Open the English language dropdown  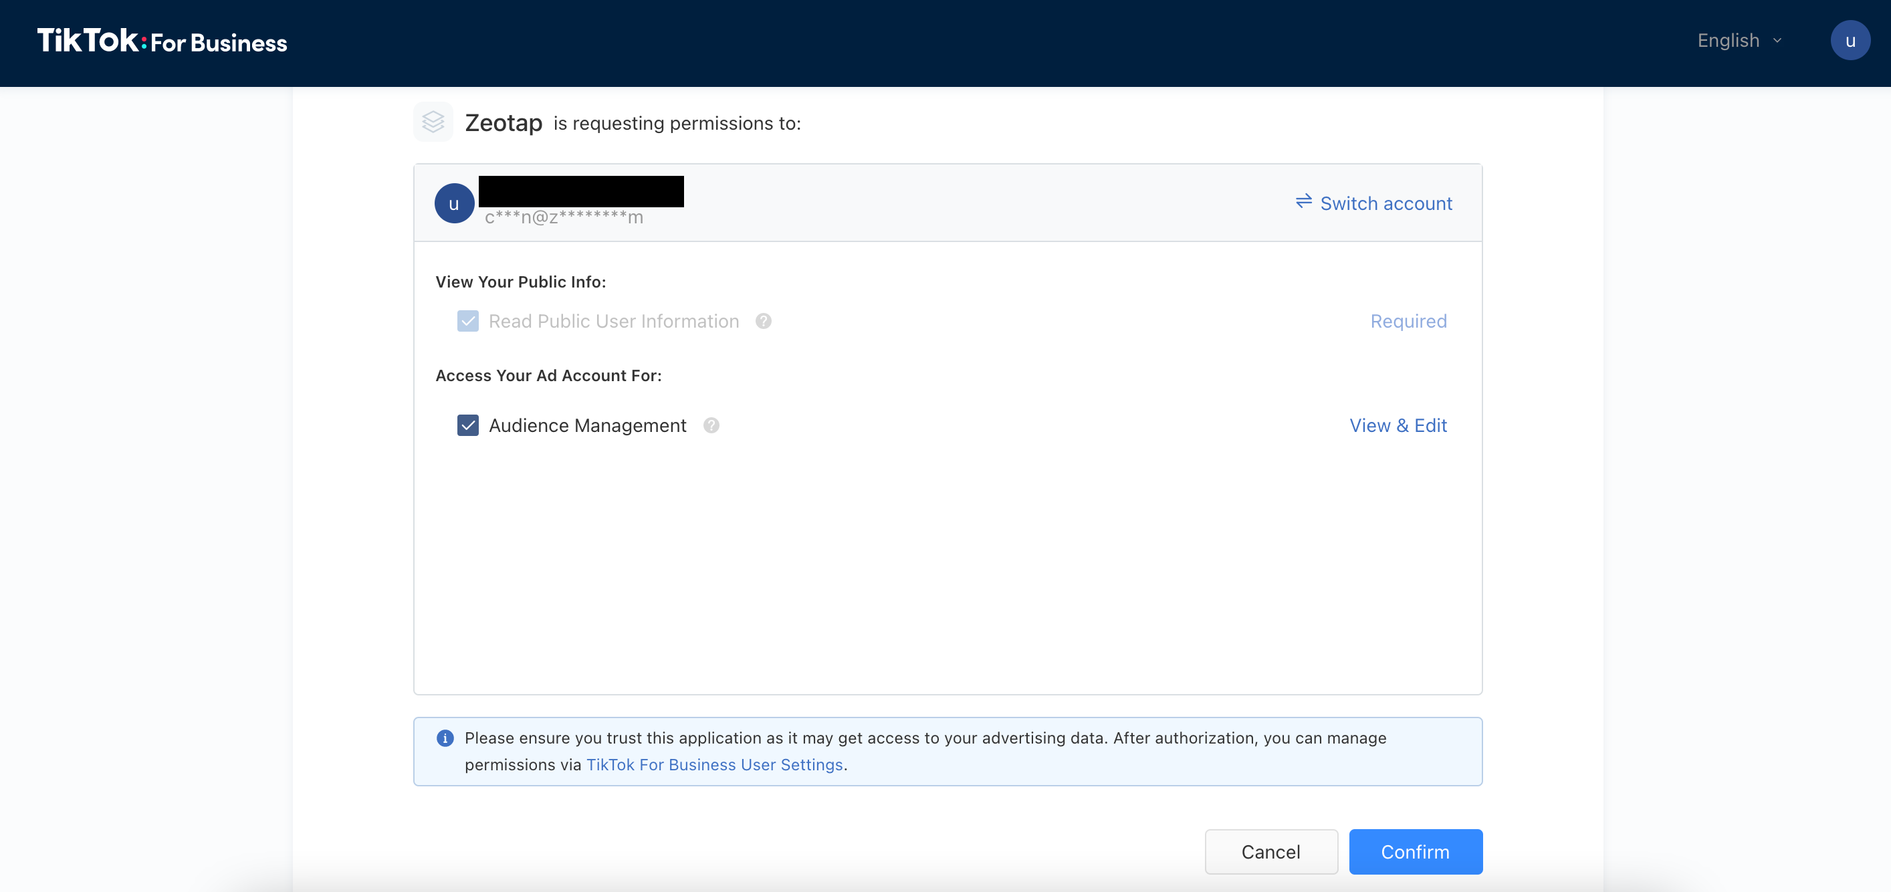coord(1728,41)
